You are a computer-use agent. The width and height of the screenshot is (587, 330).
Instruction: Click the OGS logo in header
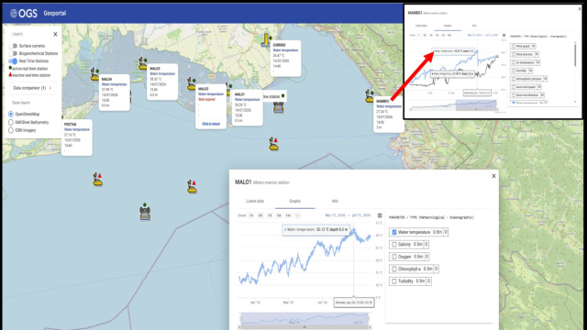click(x=24, y=14)
